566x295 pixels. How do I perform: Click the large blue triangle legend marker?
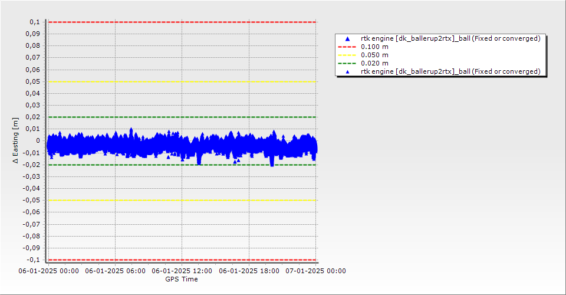click(347, 38)
